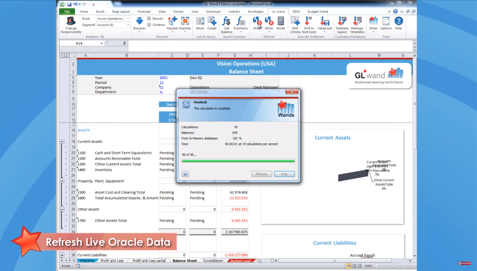Open the Customize Quick Access Toolbar dropdown
The image size is (477, 271).
[93, 4]
